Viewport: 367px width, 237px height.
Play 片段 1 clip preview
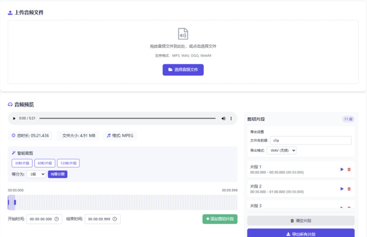coord(342,169)
